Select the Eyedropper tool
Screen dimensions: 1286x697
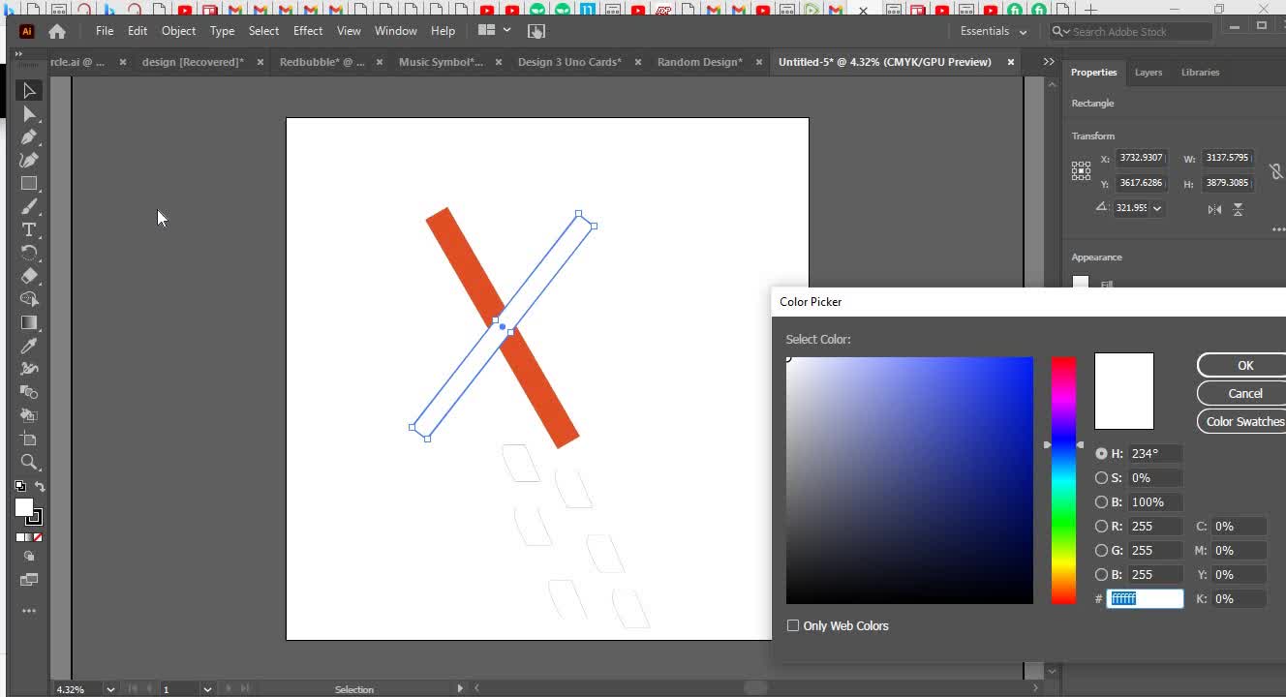29,346
